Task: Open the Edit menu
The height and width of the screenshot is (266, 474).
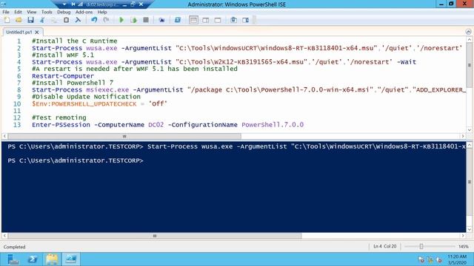Action: pyautogui.click(x=18, y=12)
